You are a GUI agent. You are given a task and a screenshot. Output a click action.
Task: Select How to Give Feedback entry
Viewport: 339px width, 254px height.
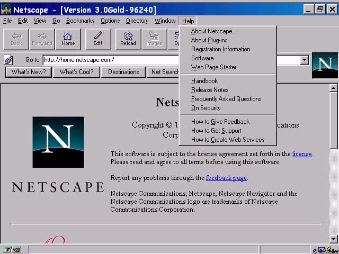(228, 122)
